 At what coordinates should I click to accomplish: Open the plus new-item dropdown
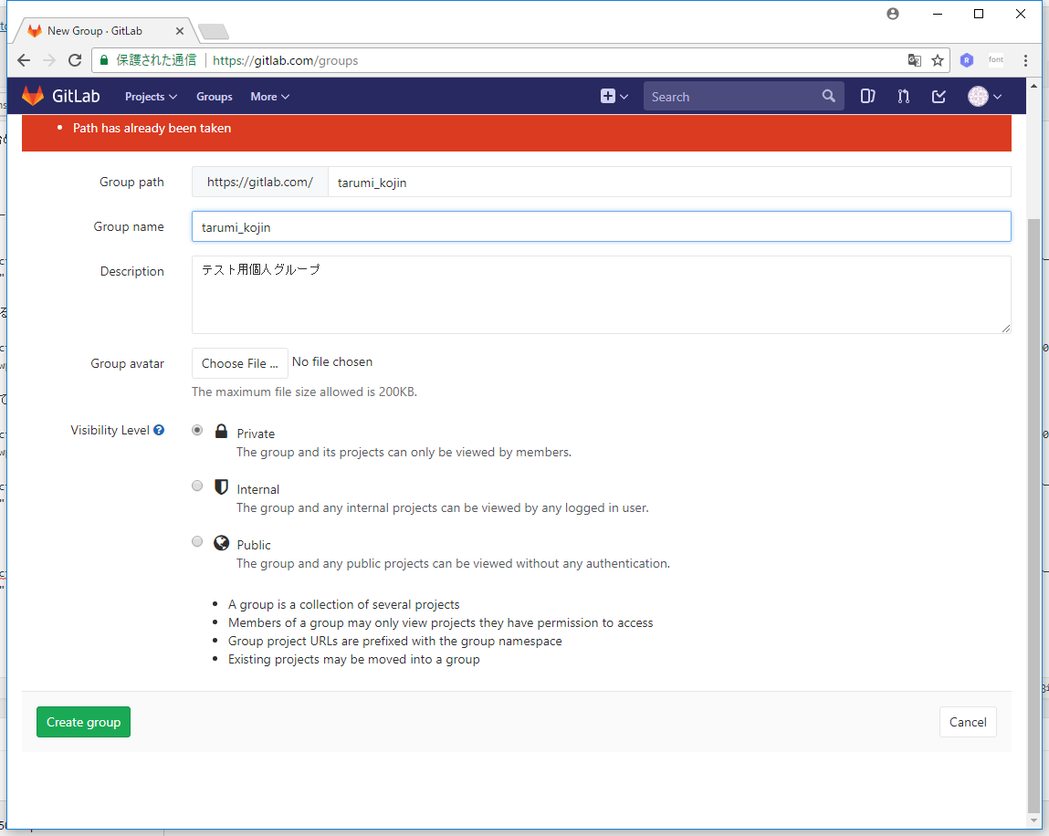pos(614,96)
